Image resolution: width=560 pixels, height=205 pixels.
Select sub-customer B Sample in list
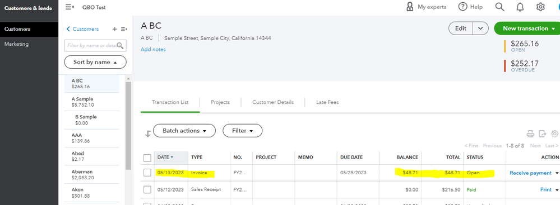[x=92, y=120]
